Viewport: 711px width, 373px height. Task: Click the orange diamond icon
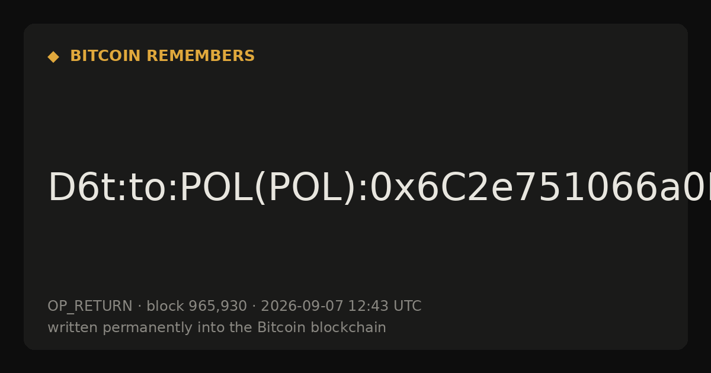53,57
